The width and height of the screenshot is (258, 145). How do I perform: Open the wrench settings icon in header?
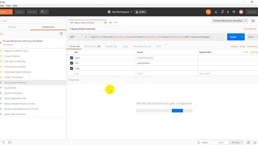click(222, 12)
